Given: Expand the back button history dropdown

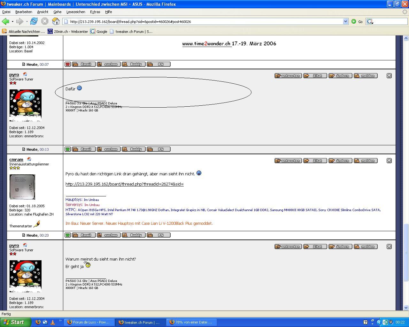Looking at the screenshot, I should pos(12,22).
